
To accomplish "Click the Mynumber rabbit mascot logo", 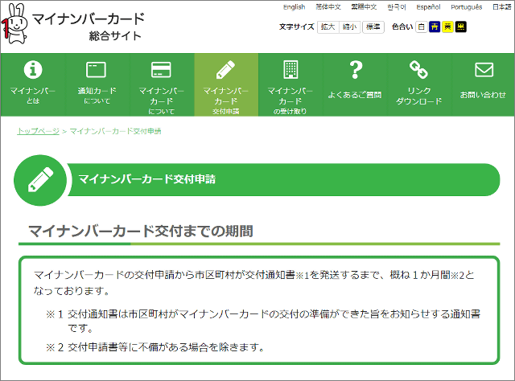I will [16, 23].
